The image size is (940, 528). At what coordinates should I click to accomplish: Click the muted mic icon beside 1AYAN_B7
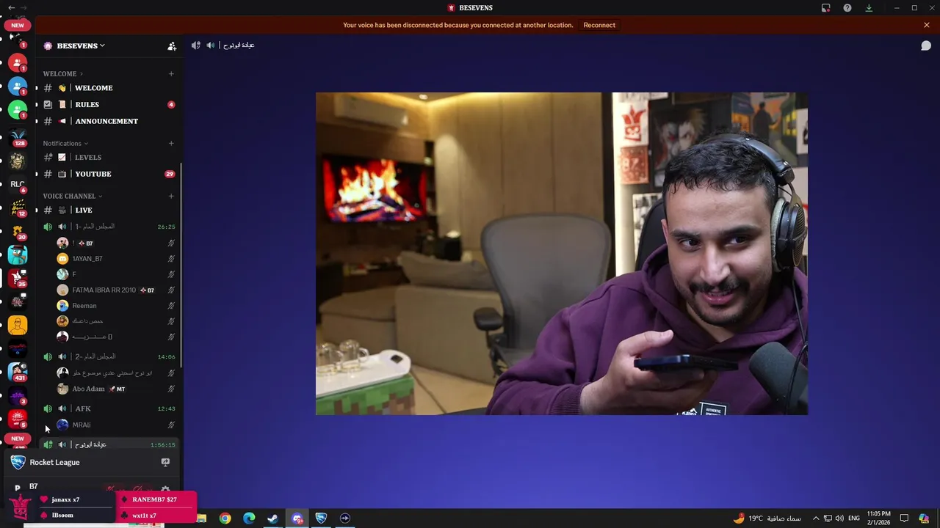pos(171,258)
